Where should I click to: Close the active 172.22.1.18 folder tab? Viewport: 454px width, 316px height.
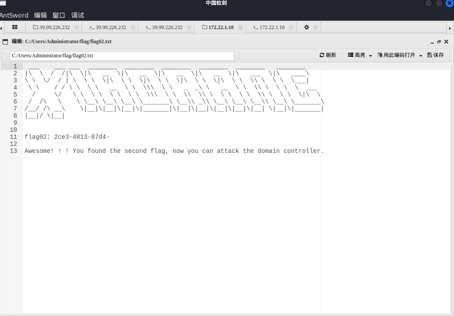[x=240, y=27]
